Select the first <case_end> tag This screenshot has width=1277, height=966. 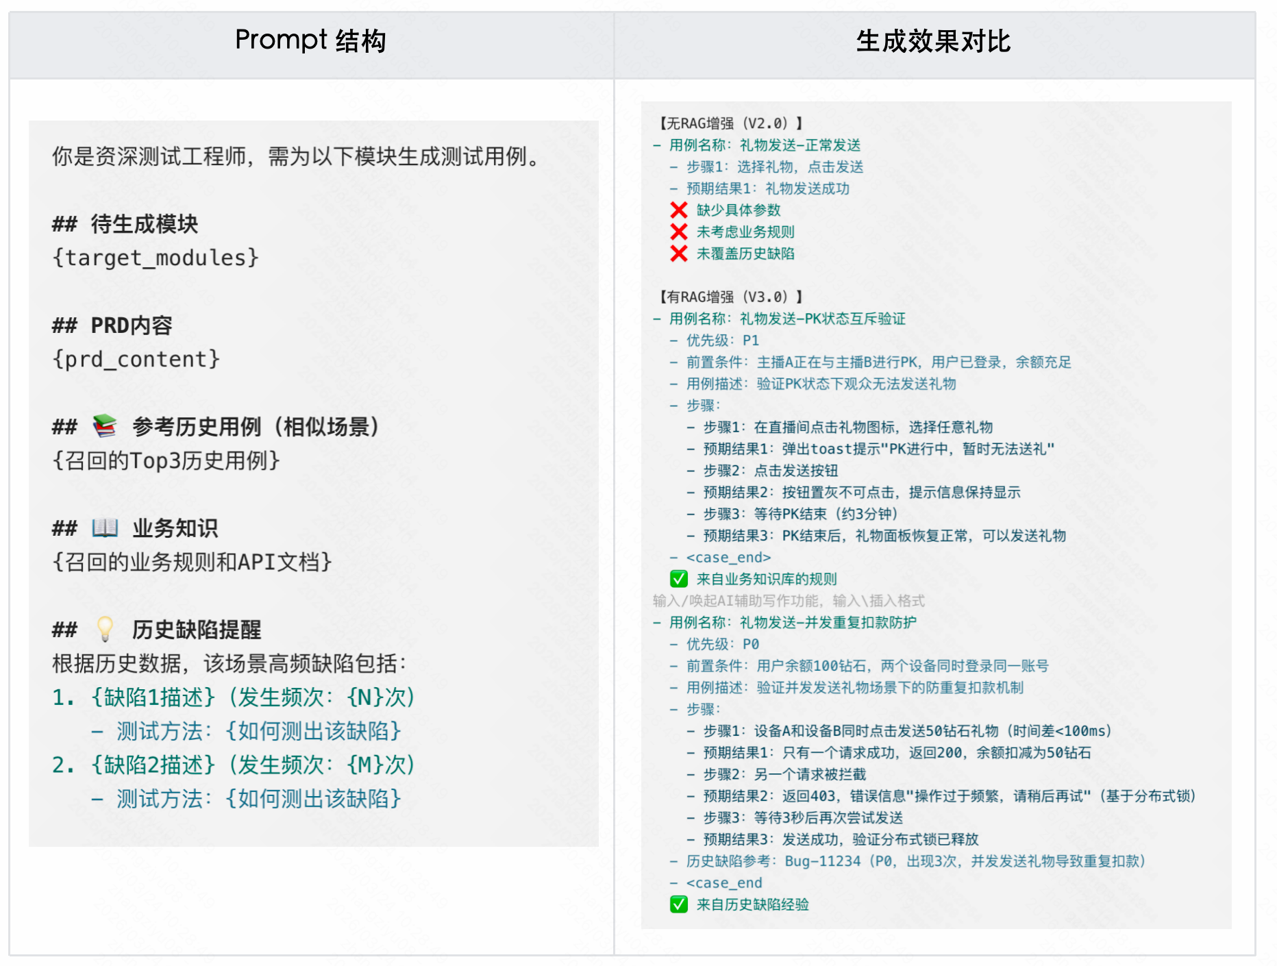[x=728, y=557]
